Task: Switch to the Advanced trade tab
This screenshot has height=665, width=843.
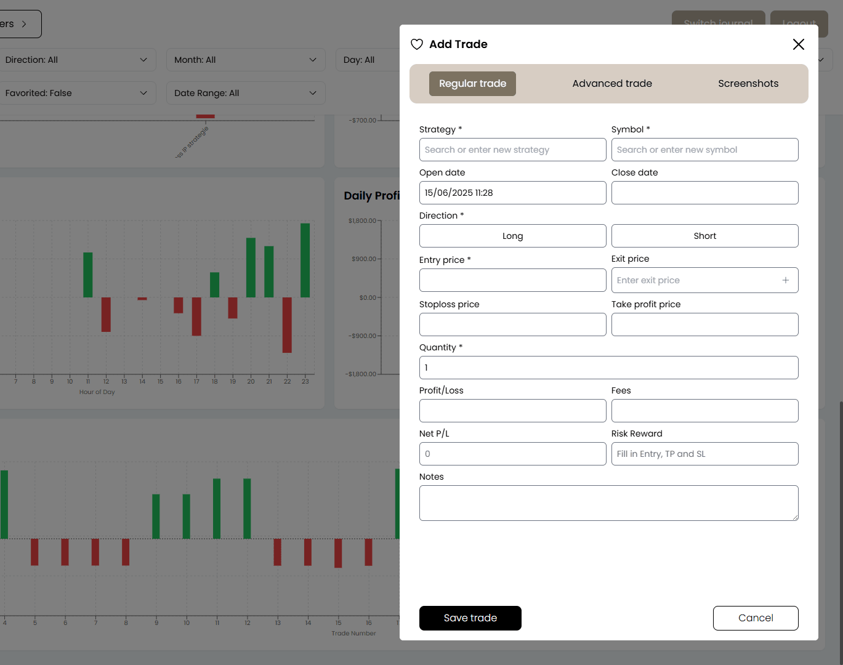Action: coord(612,83)
